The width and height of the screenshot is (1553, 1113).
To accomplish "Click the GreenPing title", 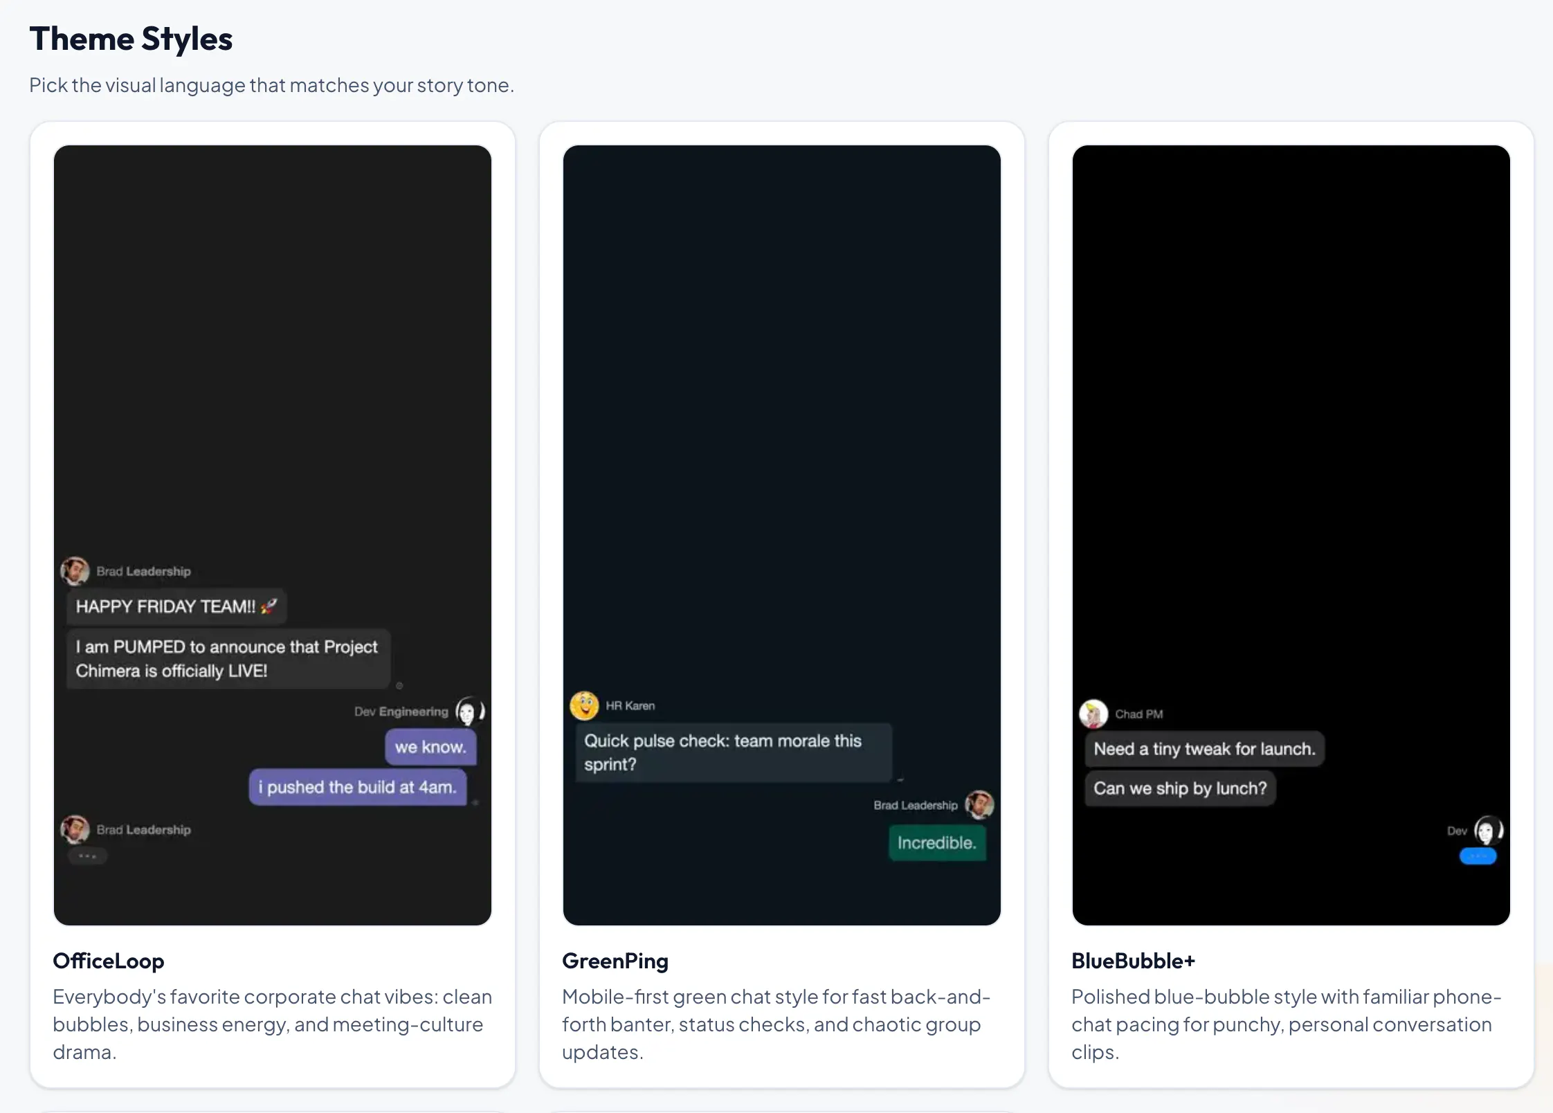I will pyautogui.click(x=615, y=961).
